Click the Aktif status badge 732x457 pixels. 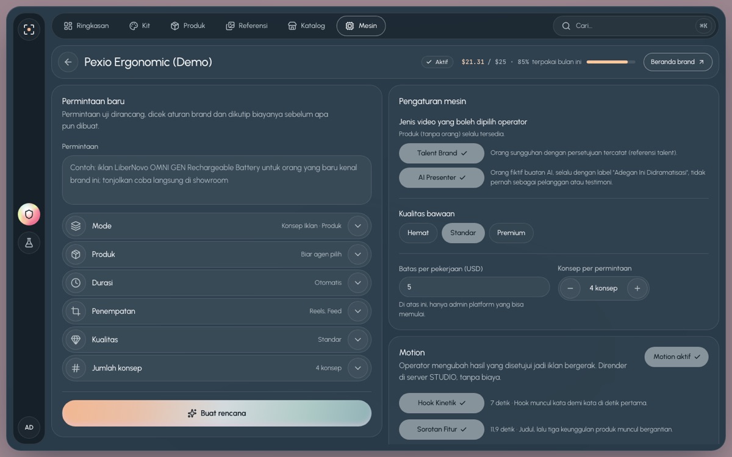tap(437, 62)
